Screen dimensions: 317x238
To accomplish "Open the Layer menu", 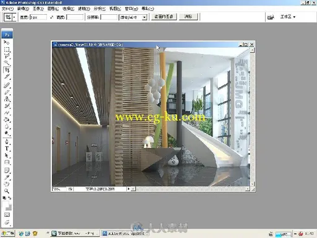I will click(53, 9).
